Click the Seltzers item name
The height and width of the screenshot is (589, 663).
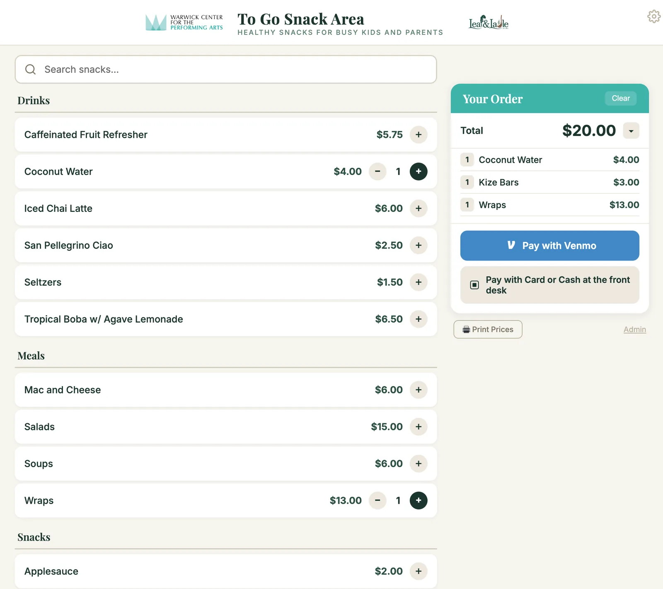pyautogui.click(x=43, y=282)
